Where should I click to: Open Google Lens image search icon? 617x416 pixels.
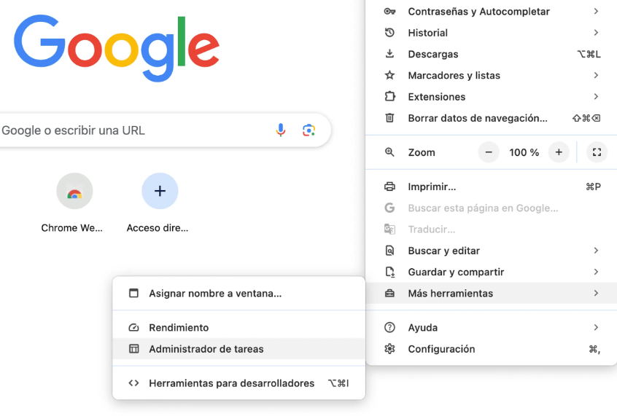[x=308, y=130]
